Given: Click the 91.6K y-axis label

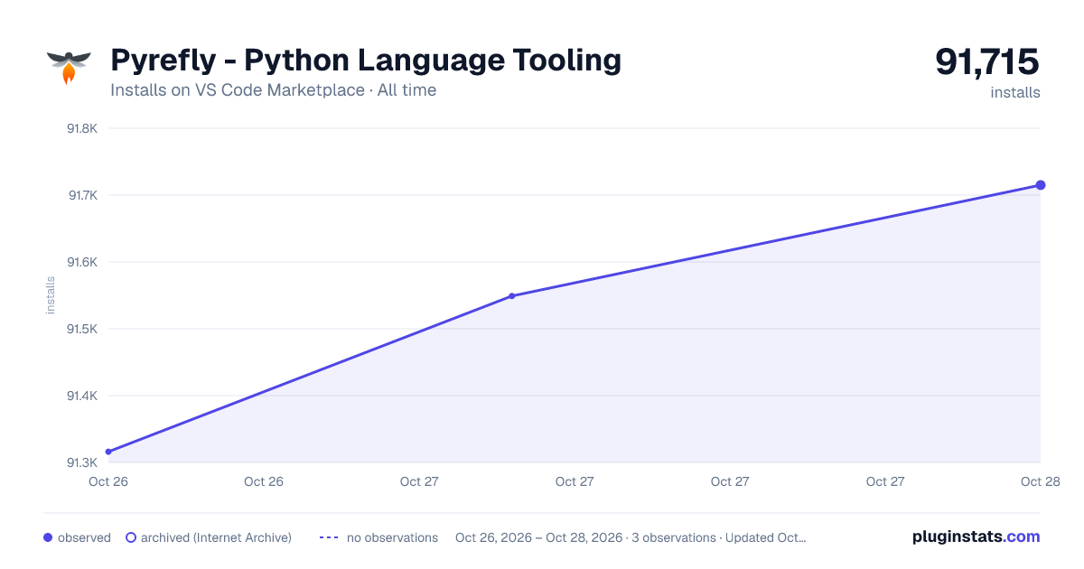Looking at the screenshot, I should pos(82,262).
